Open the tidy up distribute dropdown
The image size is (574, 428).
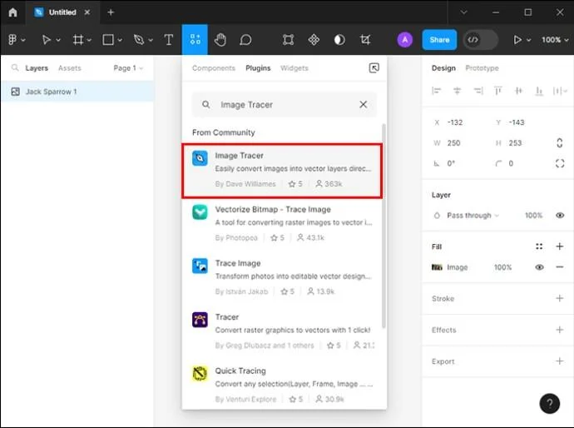coord(560,91)
